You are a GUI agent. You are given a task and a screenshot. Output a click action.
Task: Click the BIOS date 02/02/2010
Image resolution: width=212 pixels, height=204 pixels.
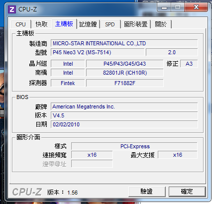point(124,124)
